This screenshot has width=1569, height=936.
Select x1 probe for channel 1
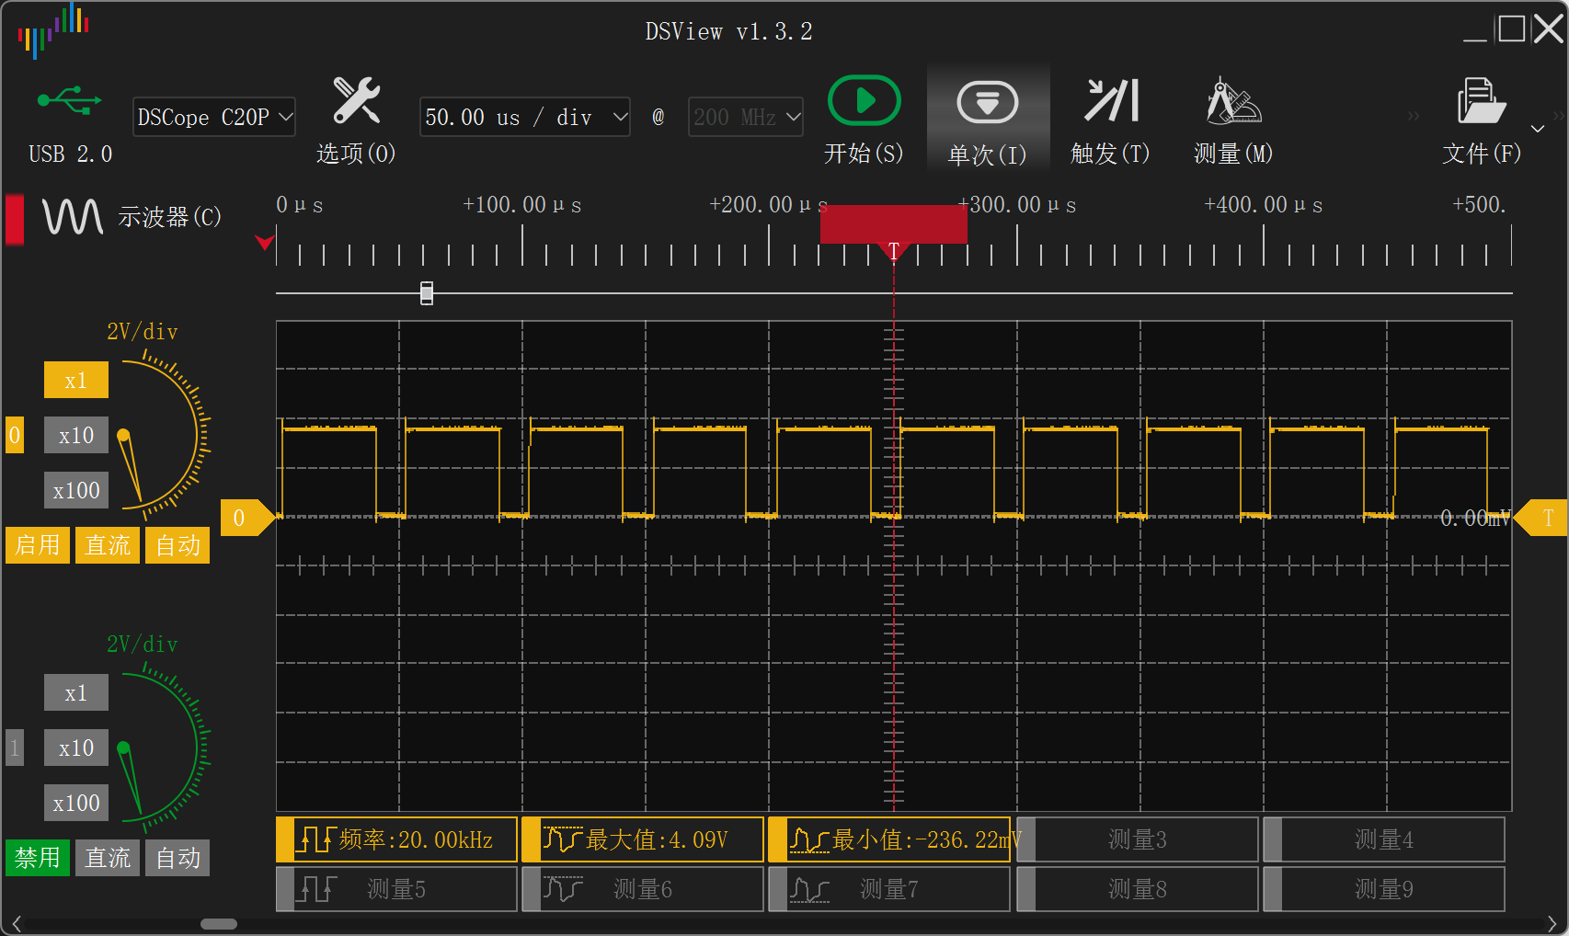76,692
